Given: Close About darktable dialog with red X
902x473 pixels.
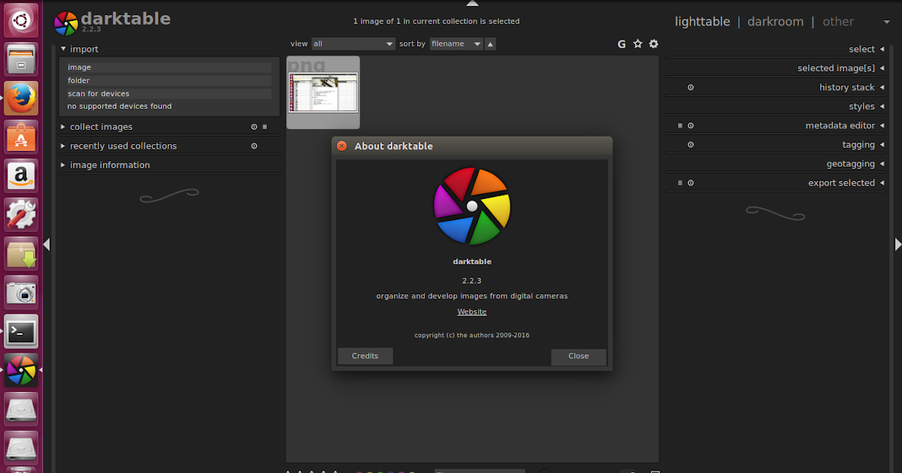Looking at the screenshot, I should click(x=342, y=146).
